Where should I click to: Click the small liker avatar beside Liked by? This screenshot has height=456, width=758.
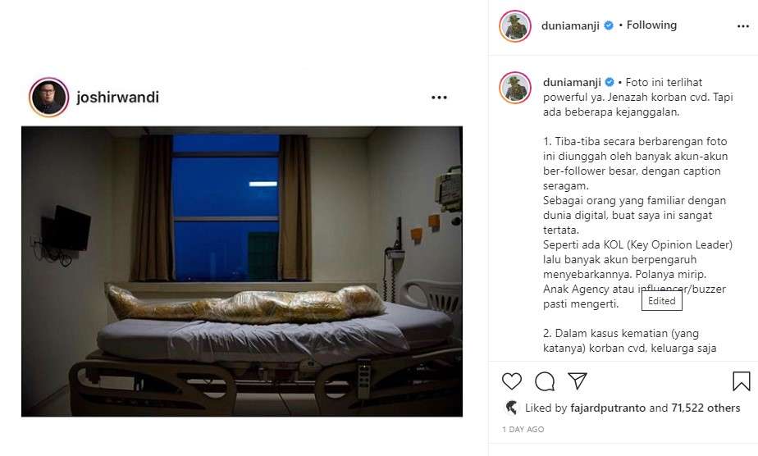511,408
